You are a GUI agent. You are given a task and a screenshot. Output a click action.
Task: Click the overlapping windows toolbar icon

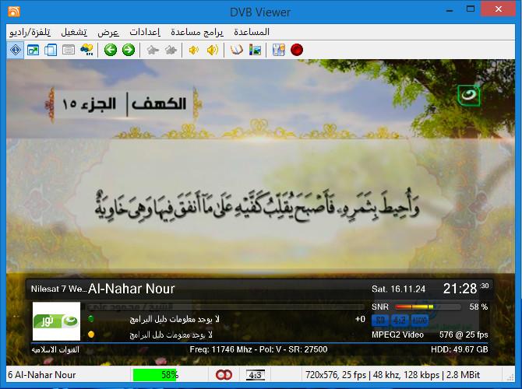coord(51,51)
